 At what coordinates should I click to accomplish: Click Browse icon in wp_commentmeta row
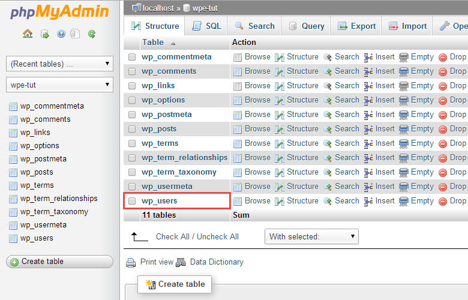pos(238,58)
